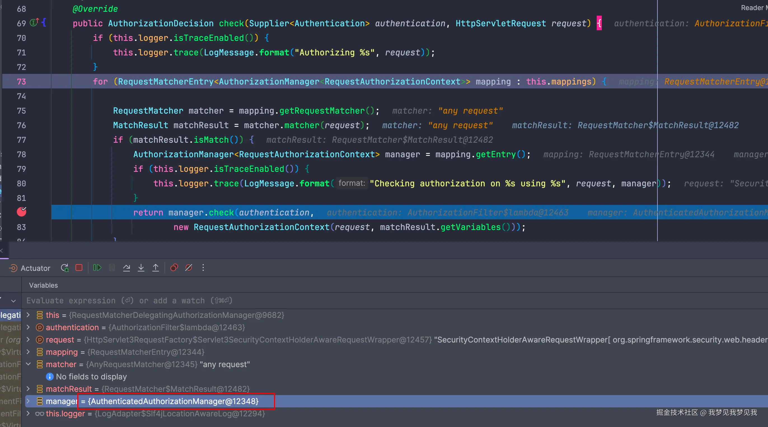The width and height of the screenshot is (768, 427).
Task: Collapse the matcher variable node
Action: point(28,364)
